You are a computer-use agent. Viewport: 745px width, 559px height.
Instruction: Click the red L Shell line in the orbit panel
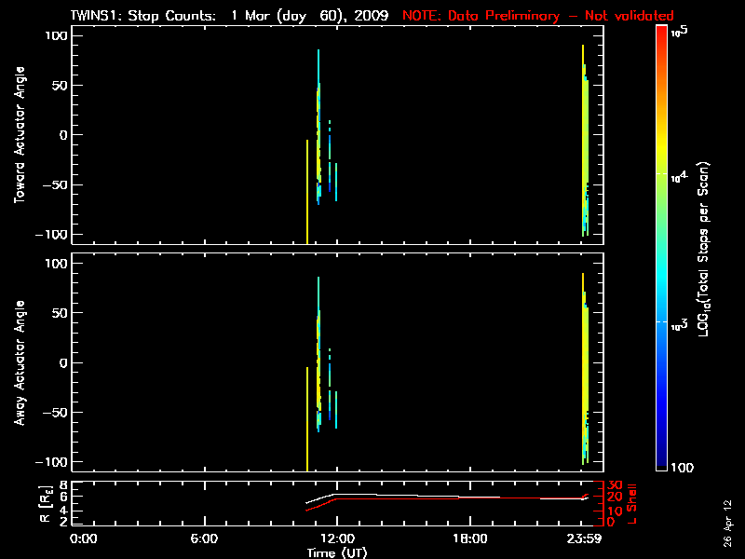(521, 498)
